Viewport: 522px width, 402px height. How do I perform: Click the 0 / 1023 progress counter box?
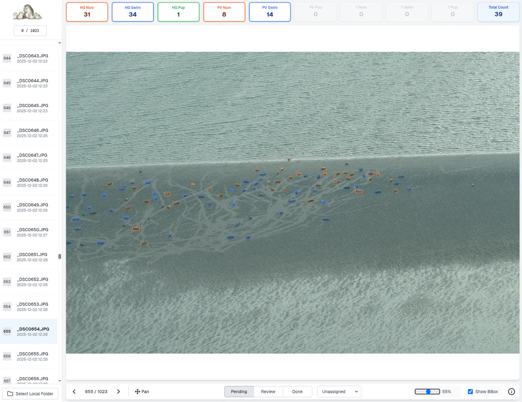pos(30,30)
